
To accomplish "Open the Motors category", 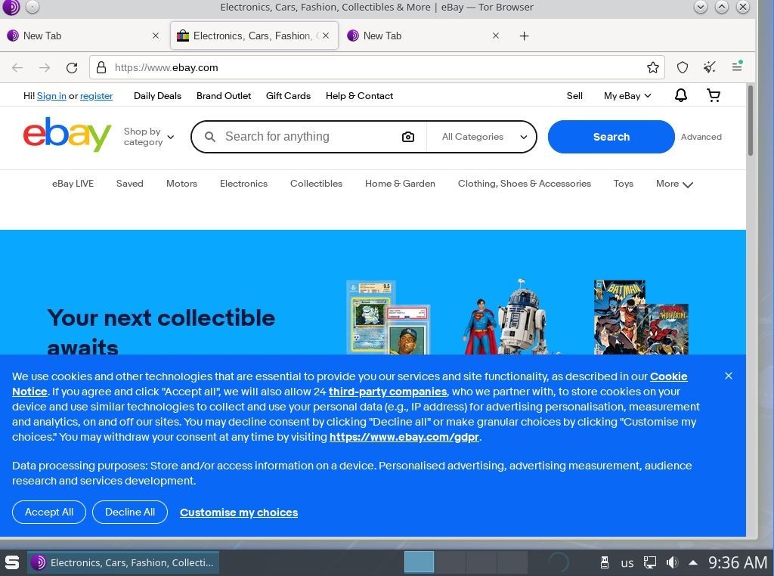I will click(x=181, y=184).
